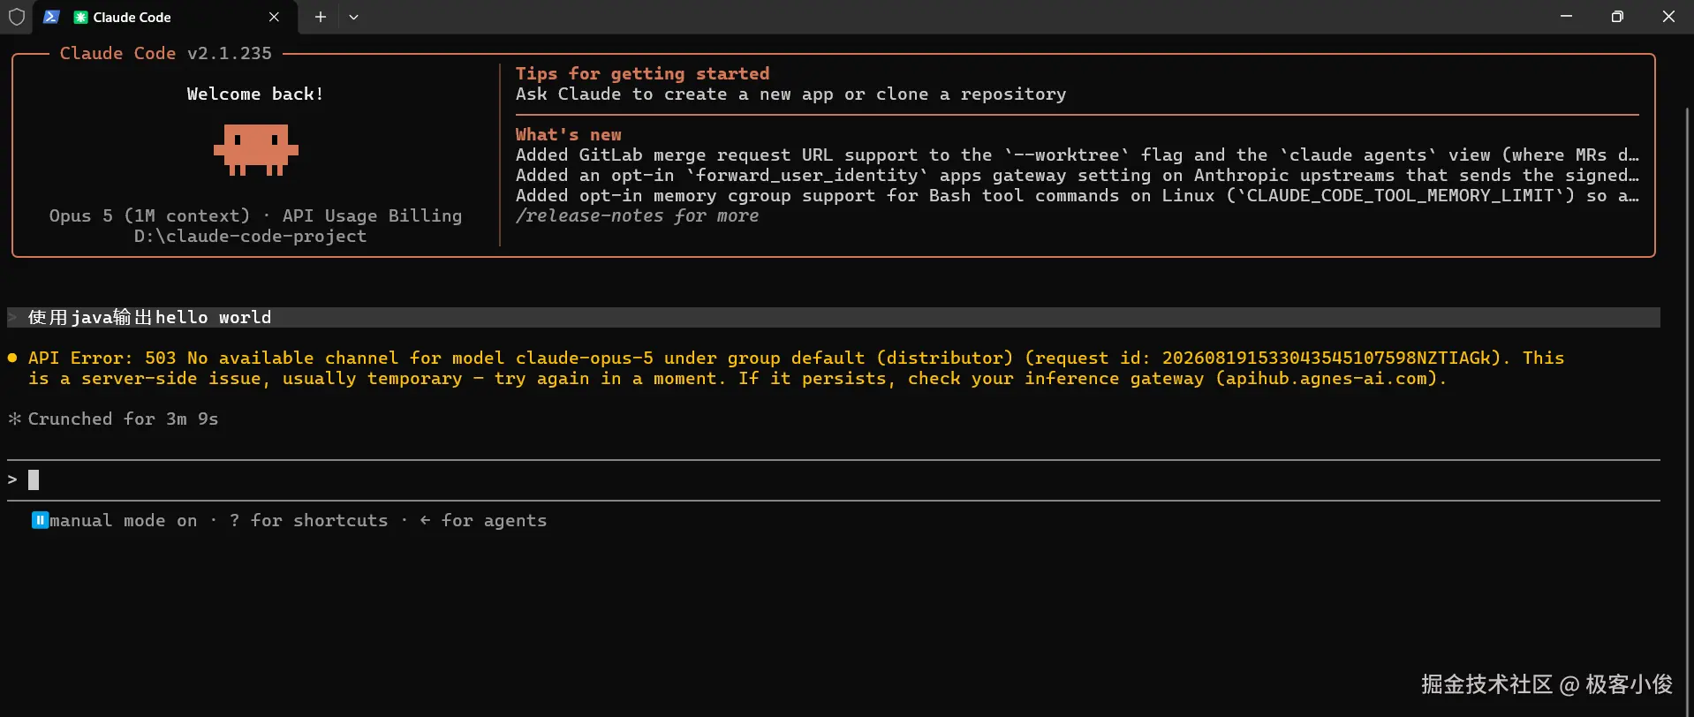The image size is (1694, 717).
Task: Click the Crunched asterisk status icon
Action: pos(14,419)
